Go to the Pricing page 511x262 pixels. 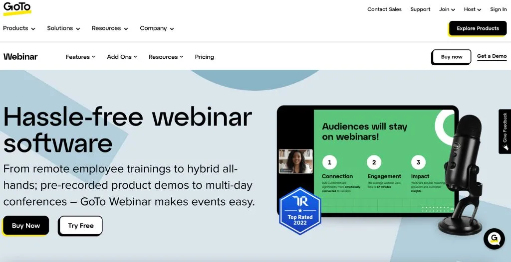point(204,57)
